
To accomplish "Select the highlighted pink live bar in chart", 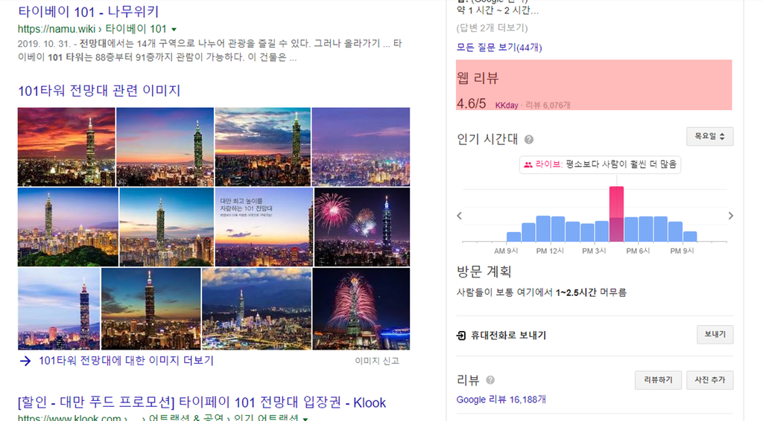I will 616,214.
